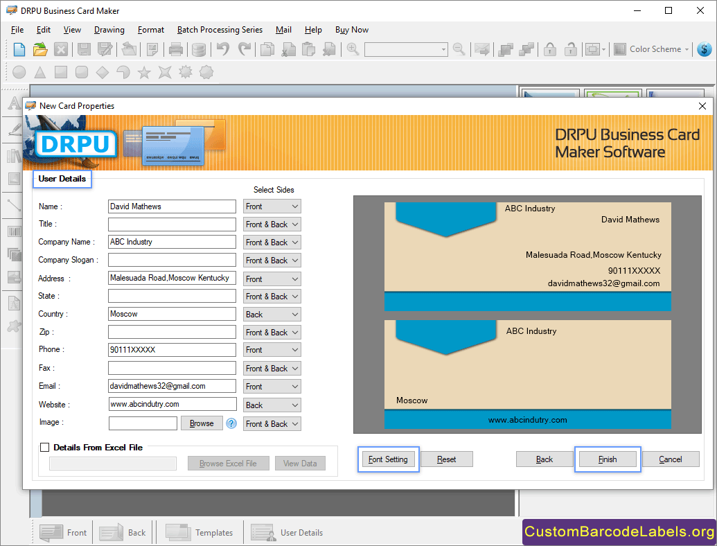Viewport: 717px width, 546px height.
Task: Click the Cancel button
Action: (671, 459)
